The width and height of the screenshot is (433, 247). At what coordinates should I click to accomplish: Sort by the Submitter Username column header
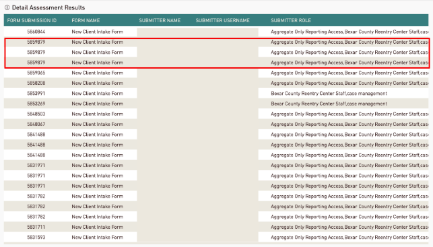click(x=223, y=20)
